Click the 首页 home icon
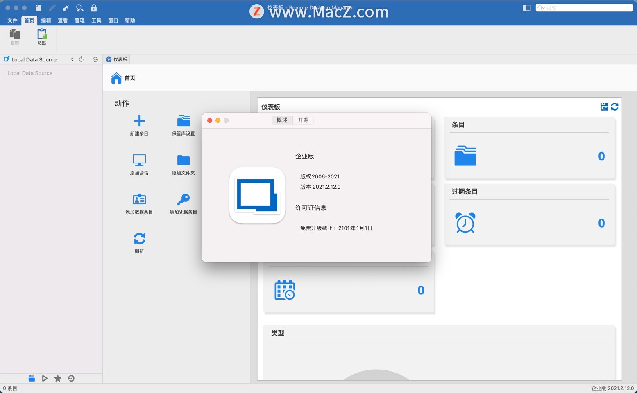The image size is (637, 393). click(116, 78)
